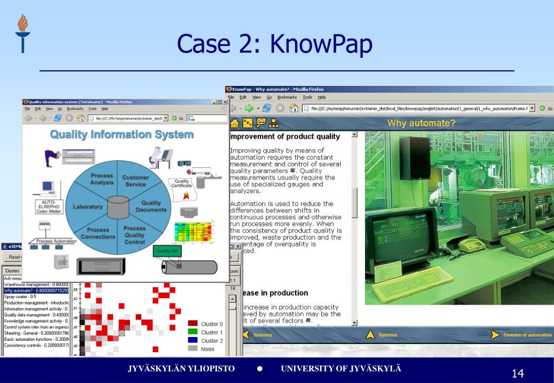Select 'Why automate?' in the clusters list

pos(36,290)
